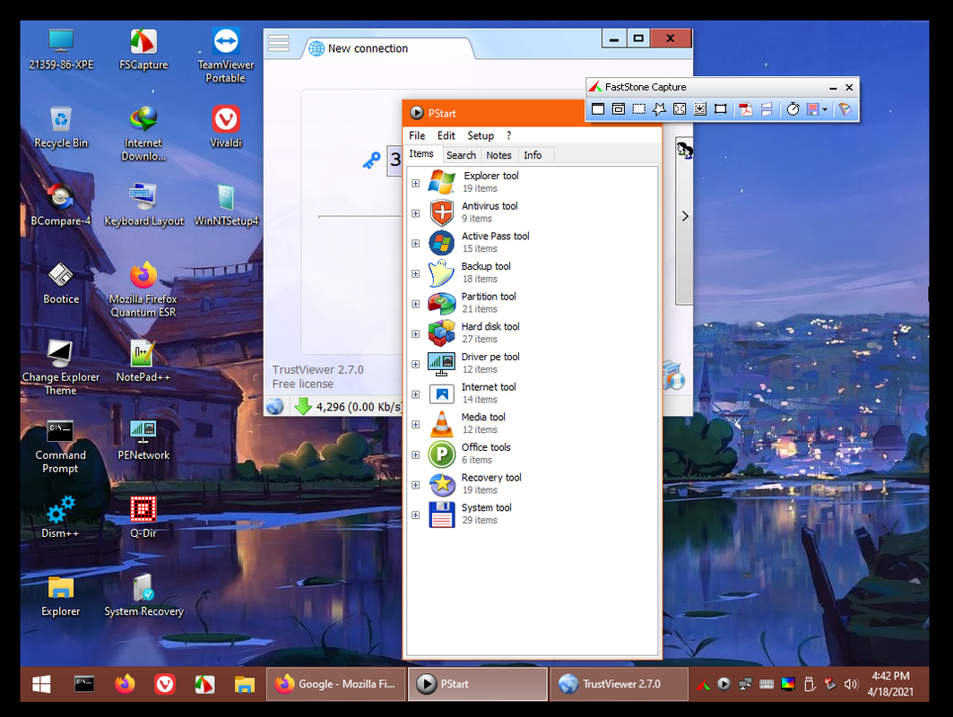This screenshot has width=953, height=717.
Task: Open Windows Start button
Action: 41,684
